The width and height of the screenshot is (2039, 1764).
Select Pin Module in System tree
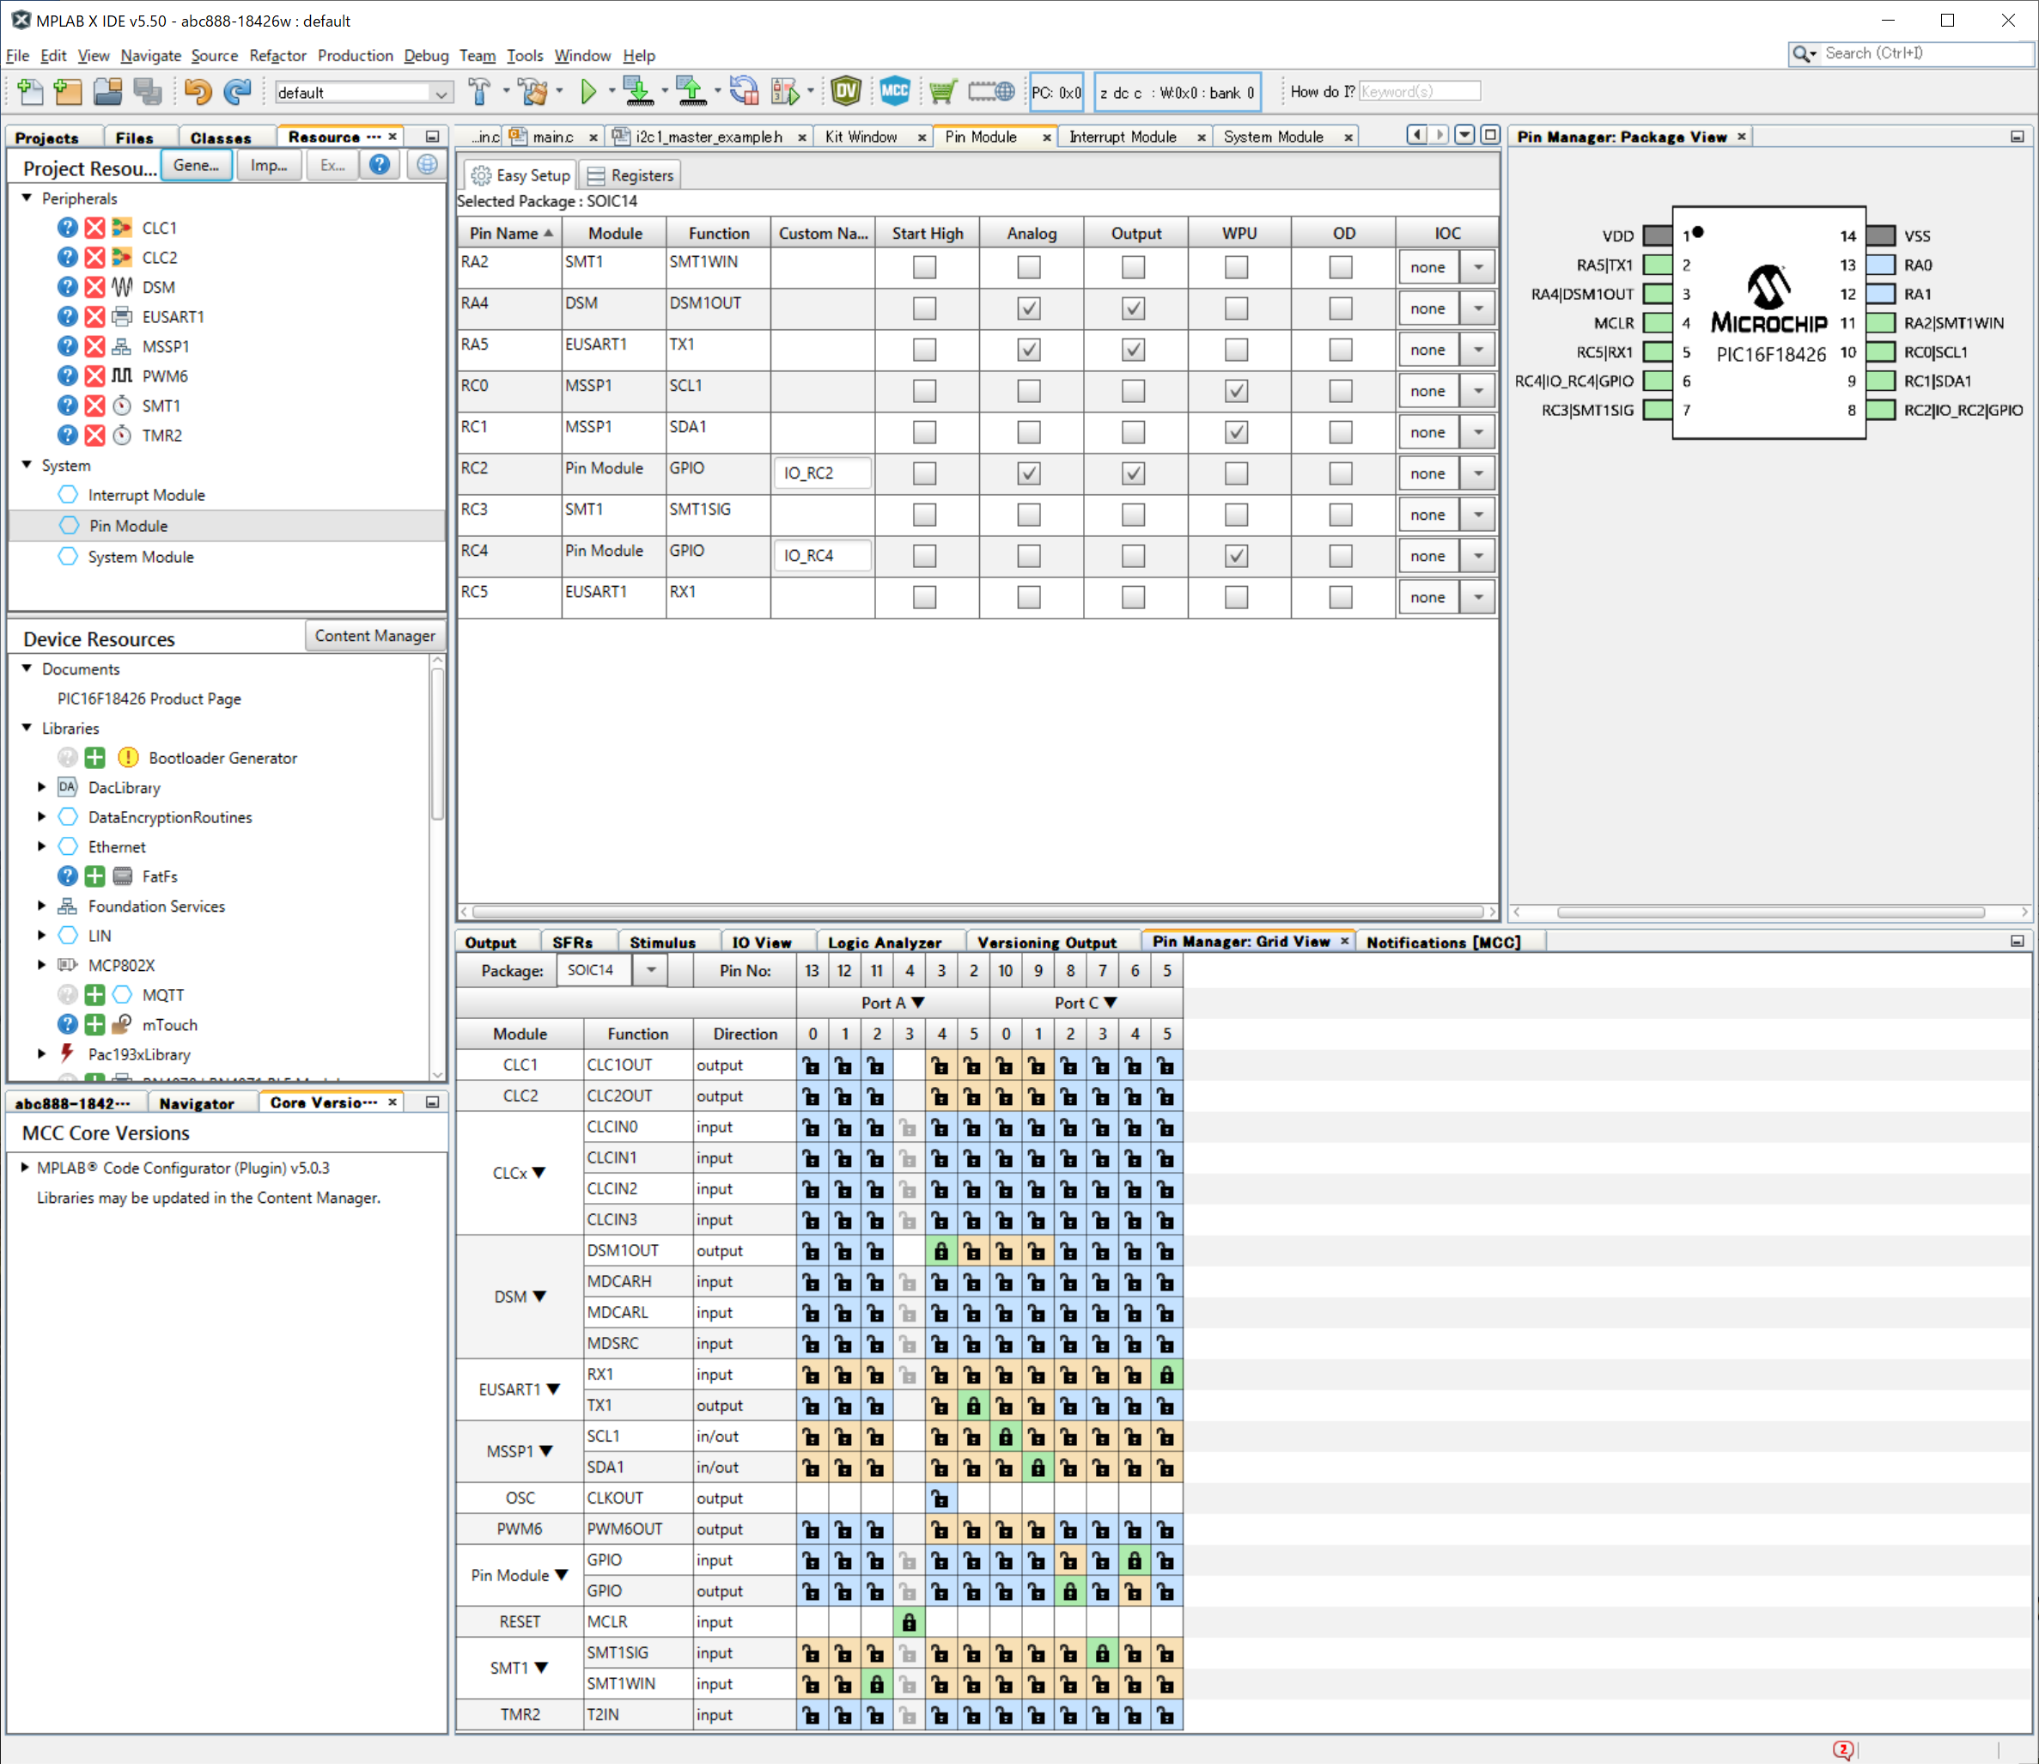(x=128, y=526)
